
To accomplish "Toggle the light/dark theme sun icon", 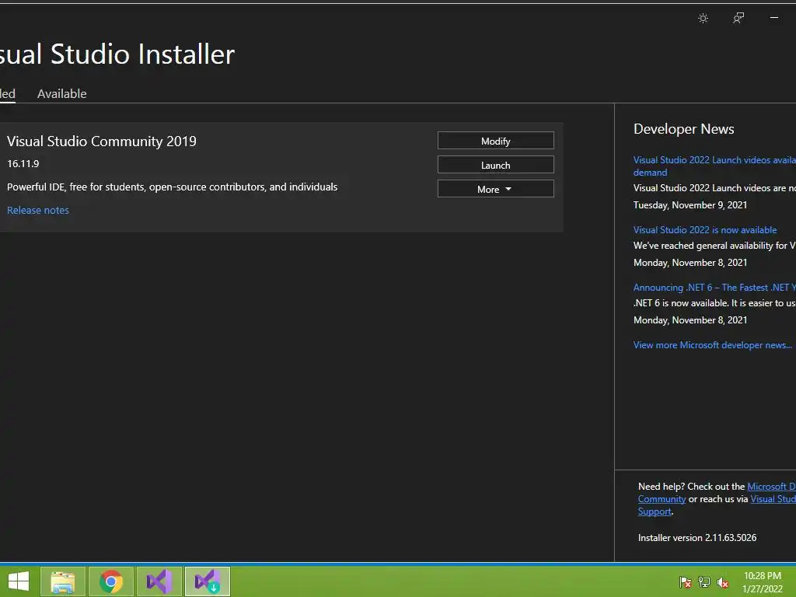I will [703, 19].
